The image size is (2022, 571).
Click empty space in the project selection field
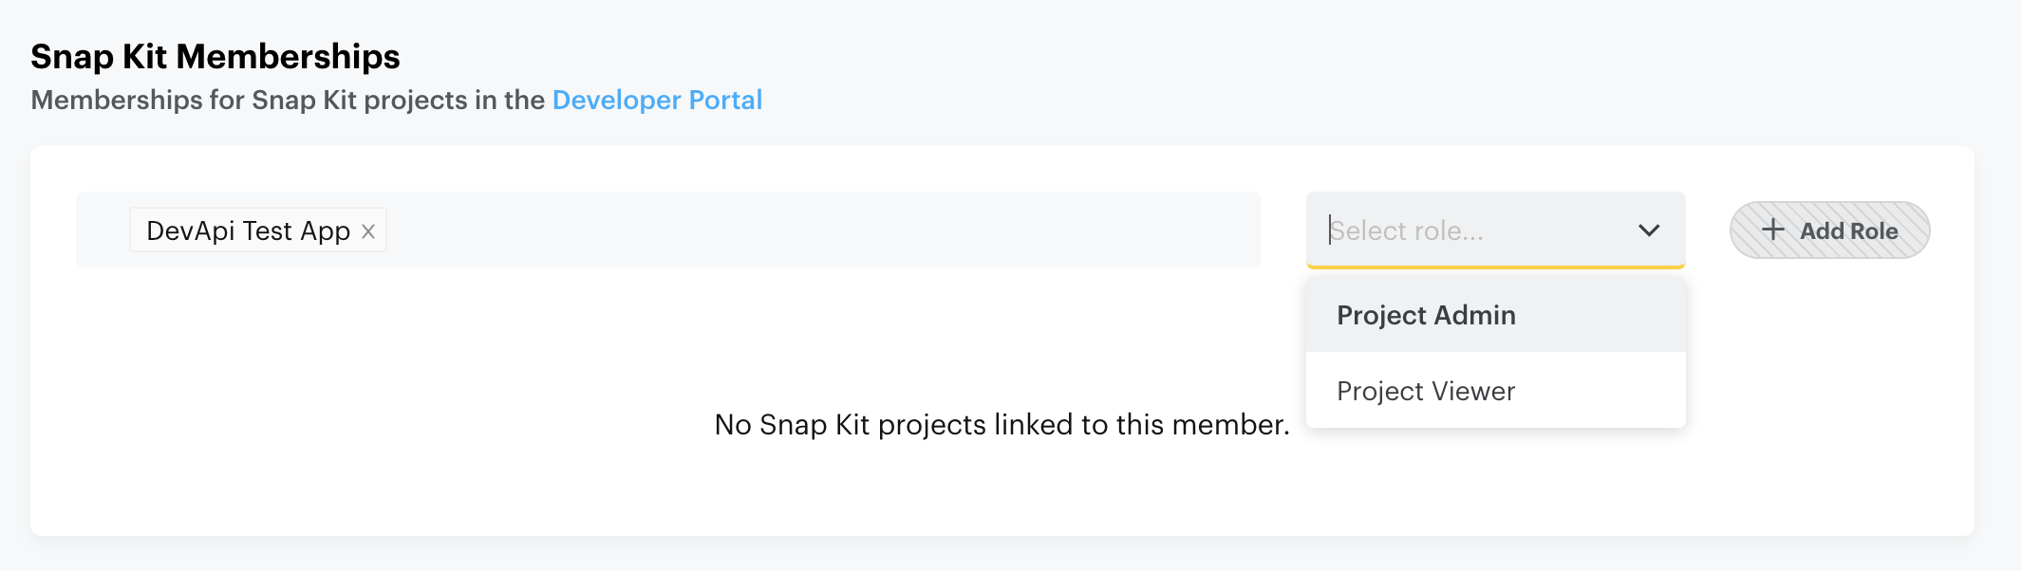click(816, 230)
